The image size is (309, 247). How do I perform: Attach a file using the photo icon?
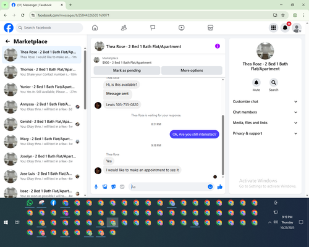pos(105,186)
